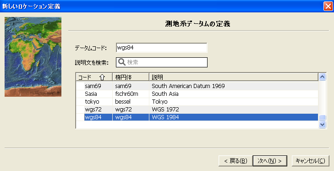Viewport: 334px width, 171px height.
Task: Click the sort arrow in コード header
Action: [x=102, y=77]
